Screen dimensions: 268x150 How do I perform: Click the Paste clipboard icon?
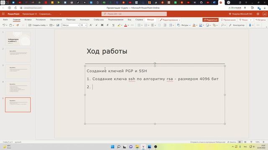click(x=10, y=25)
